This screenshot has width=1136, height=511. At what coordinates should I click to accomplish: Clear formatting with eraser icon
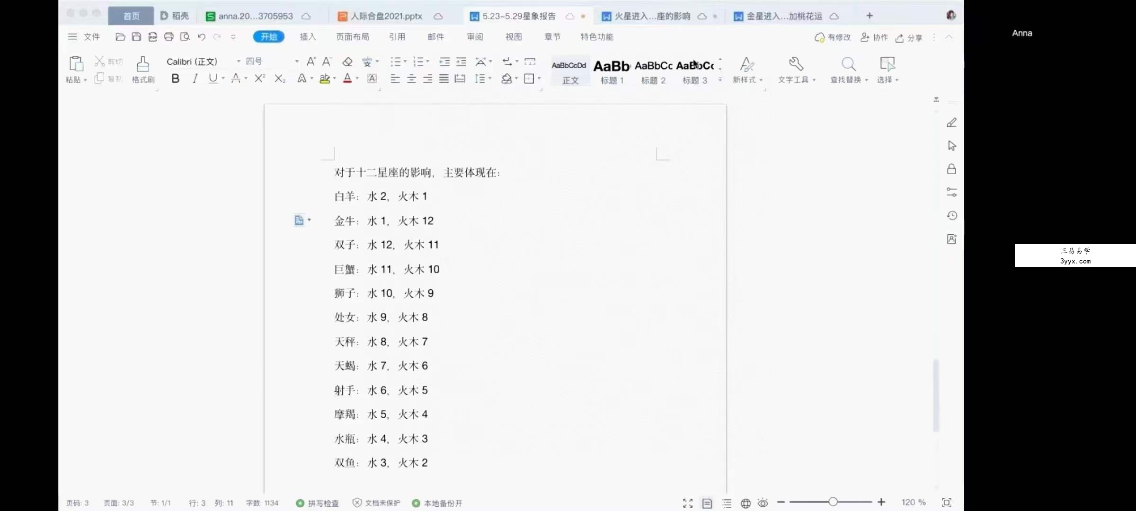pyautogui.click(x=347, y=62)
